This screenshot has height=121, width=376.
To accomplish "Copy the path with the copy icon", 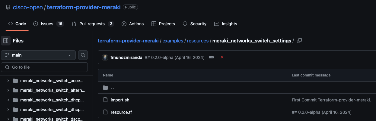I will point(299,41).
